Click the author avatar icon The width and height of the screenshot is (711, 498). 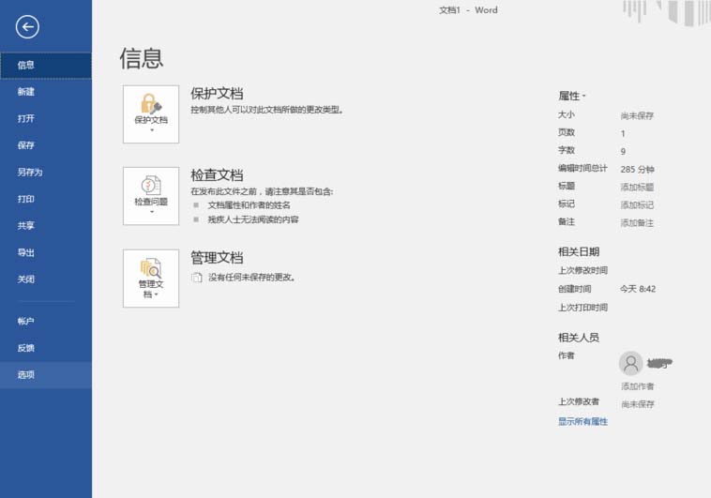pos(631,363)
